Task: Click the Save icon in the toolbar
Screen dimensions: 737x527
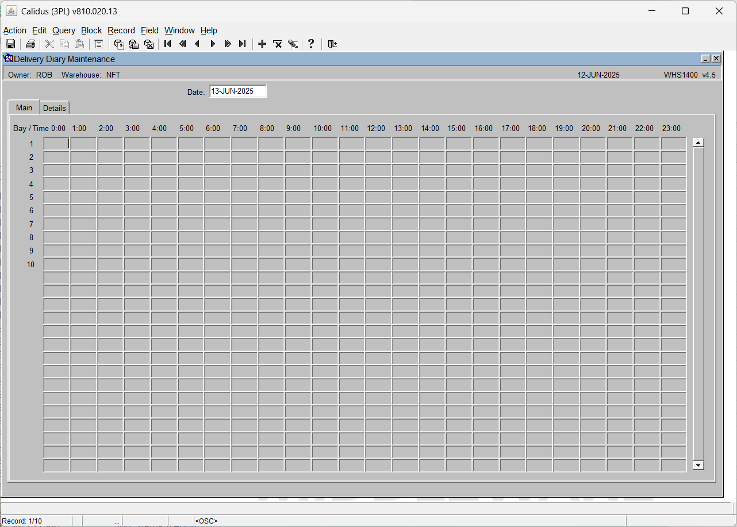Action: coord(10,44)
